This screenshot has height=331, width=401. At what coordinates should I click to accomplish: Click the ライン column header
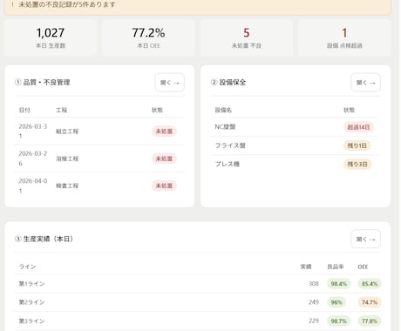(27, 267)
